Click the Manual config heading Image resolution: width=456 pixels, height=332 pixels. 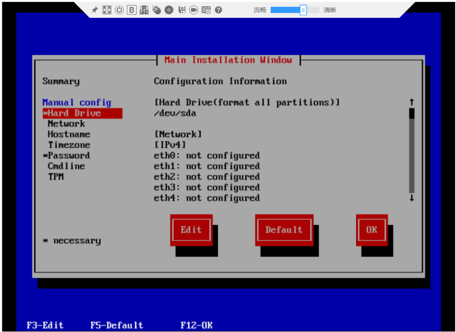click(x=77, y=102)
